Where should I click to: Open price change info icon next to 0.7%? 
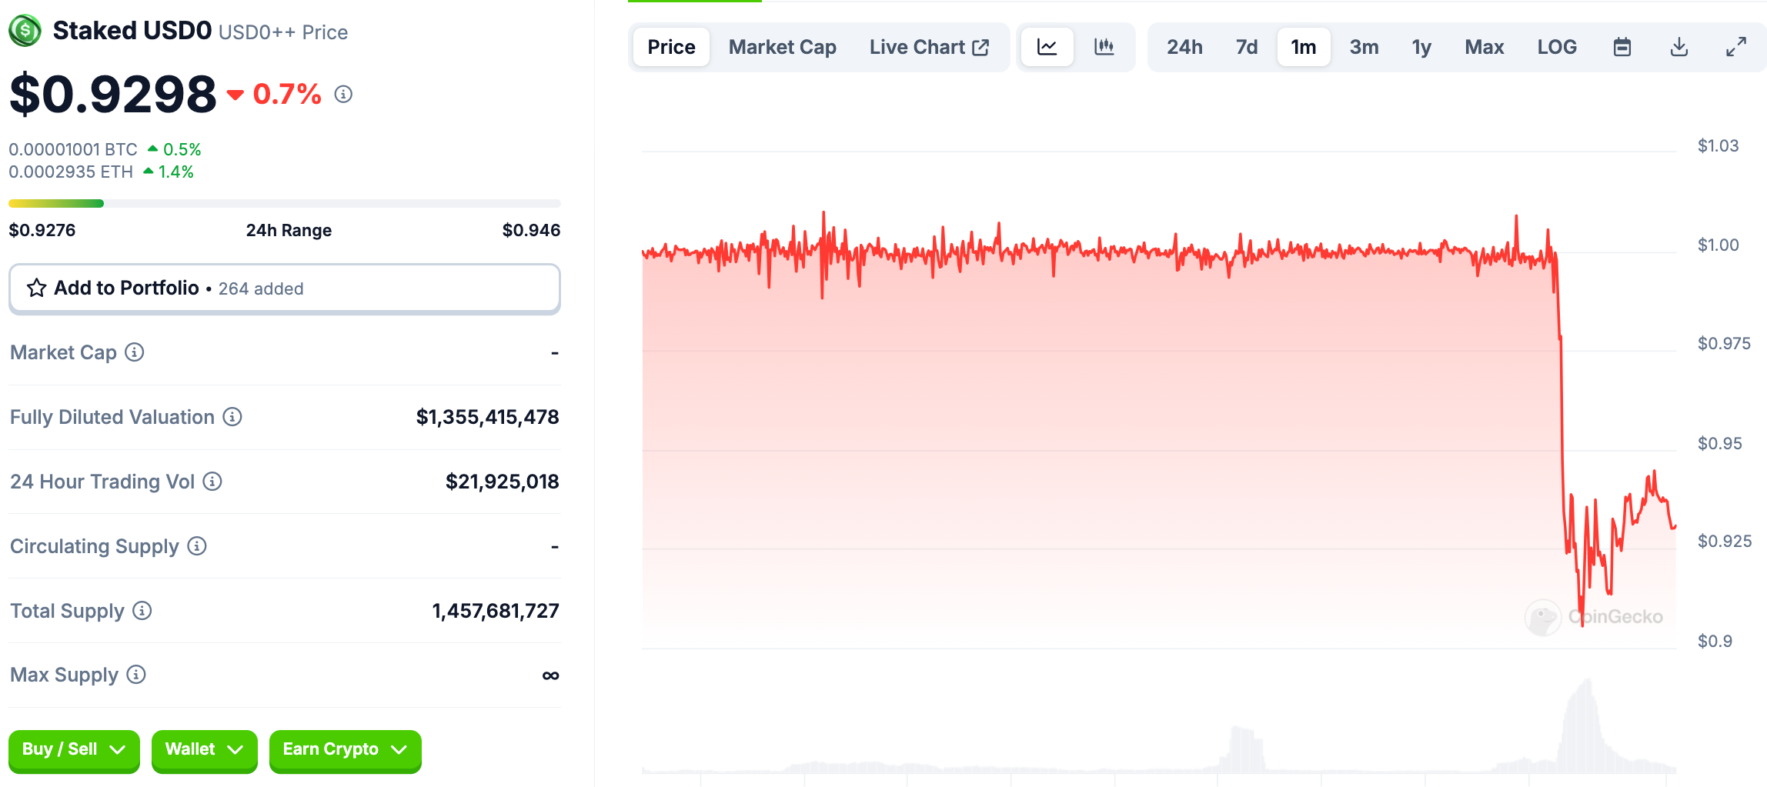click(343, 94)
